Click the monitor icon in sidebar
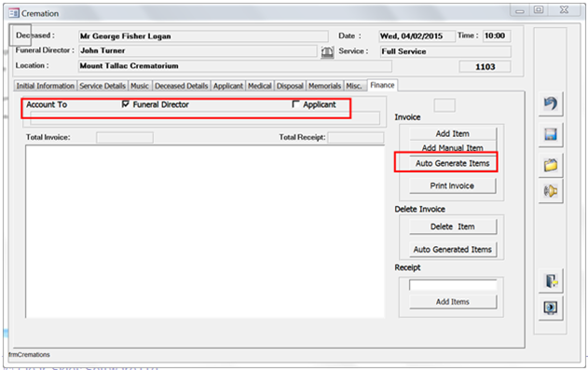 click(x=551, y=308)
